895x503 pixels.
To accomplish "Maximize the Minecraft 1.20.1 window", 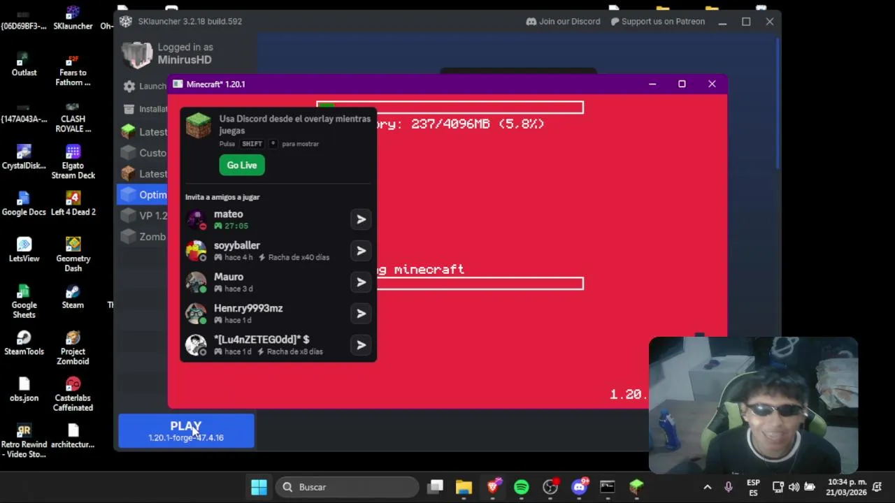I will tap(682, 84).
